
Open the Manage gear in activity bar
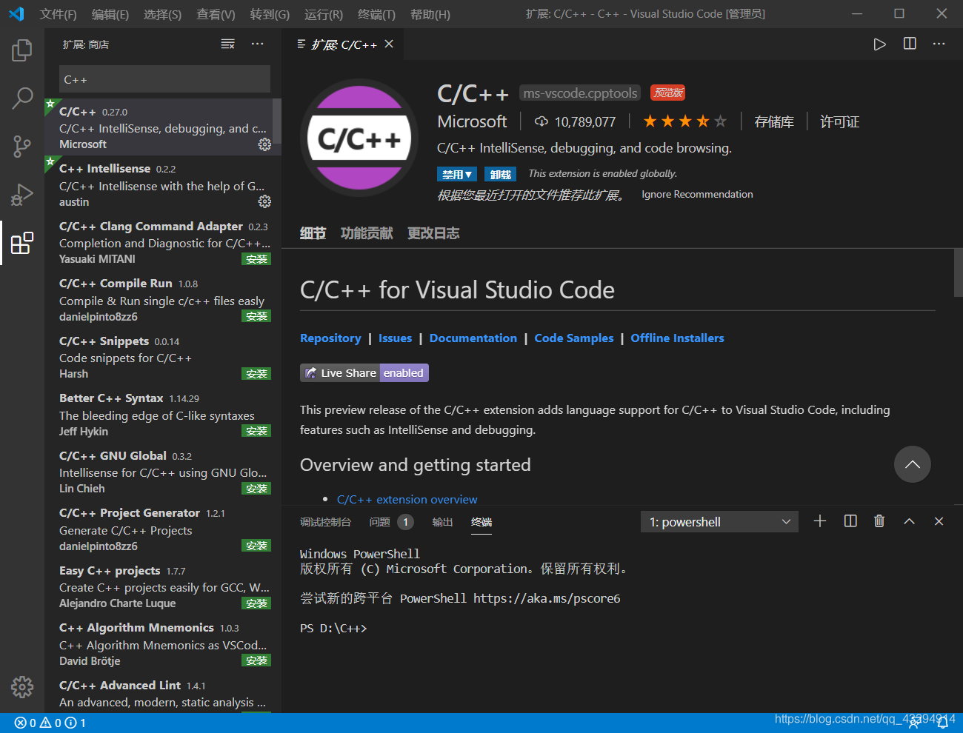[22, 687]
